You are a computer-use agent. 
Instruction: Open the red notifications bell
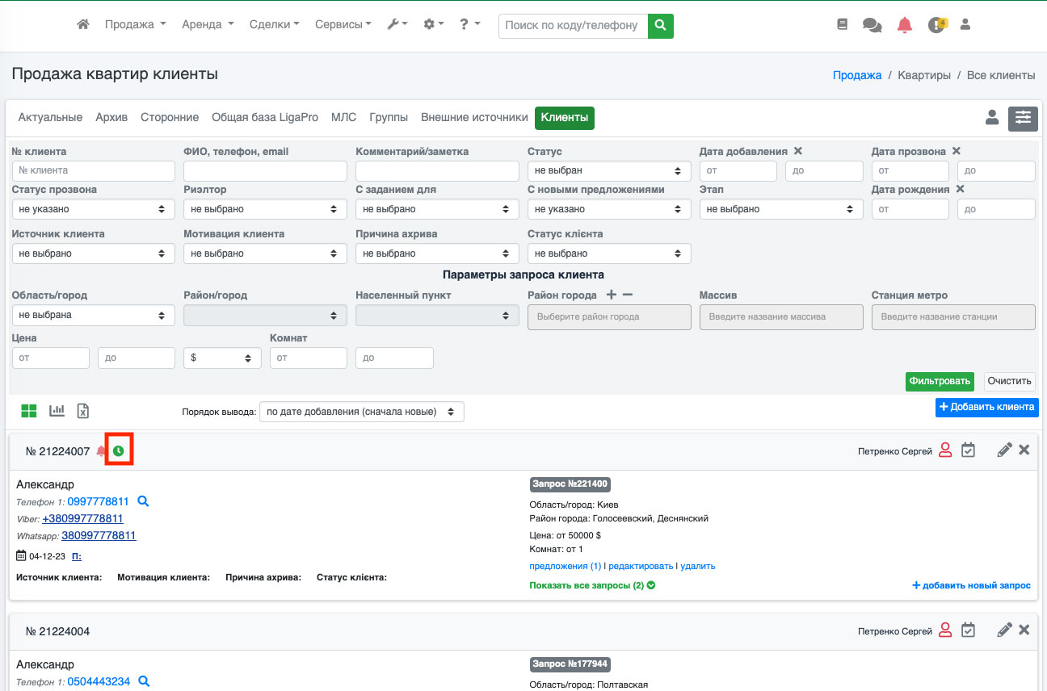905,25
